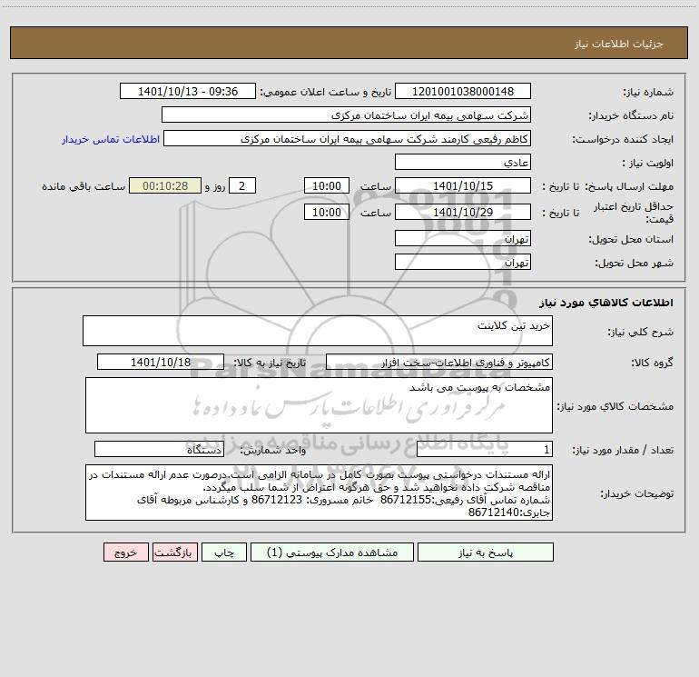The height and width of the screenshot is (677, 699).
Task: Click the label واحد شمارش
Action: [x=273, y=450]
